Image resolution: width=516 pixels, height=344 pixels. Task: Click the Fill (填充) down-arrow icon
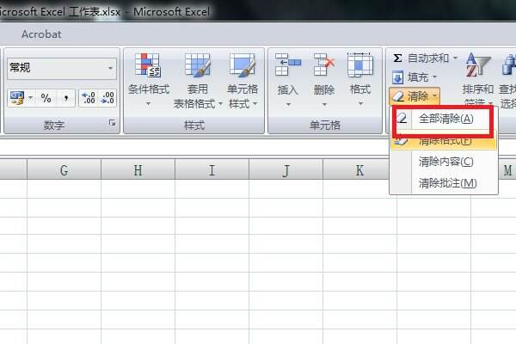(397, 77)
